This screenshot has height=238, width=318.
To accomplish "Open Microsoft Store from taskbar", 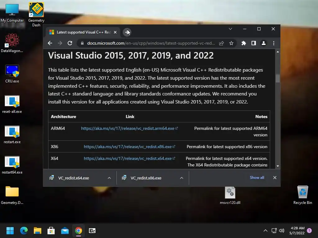I will coord(51,231).
